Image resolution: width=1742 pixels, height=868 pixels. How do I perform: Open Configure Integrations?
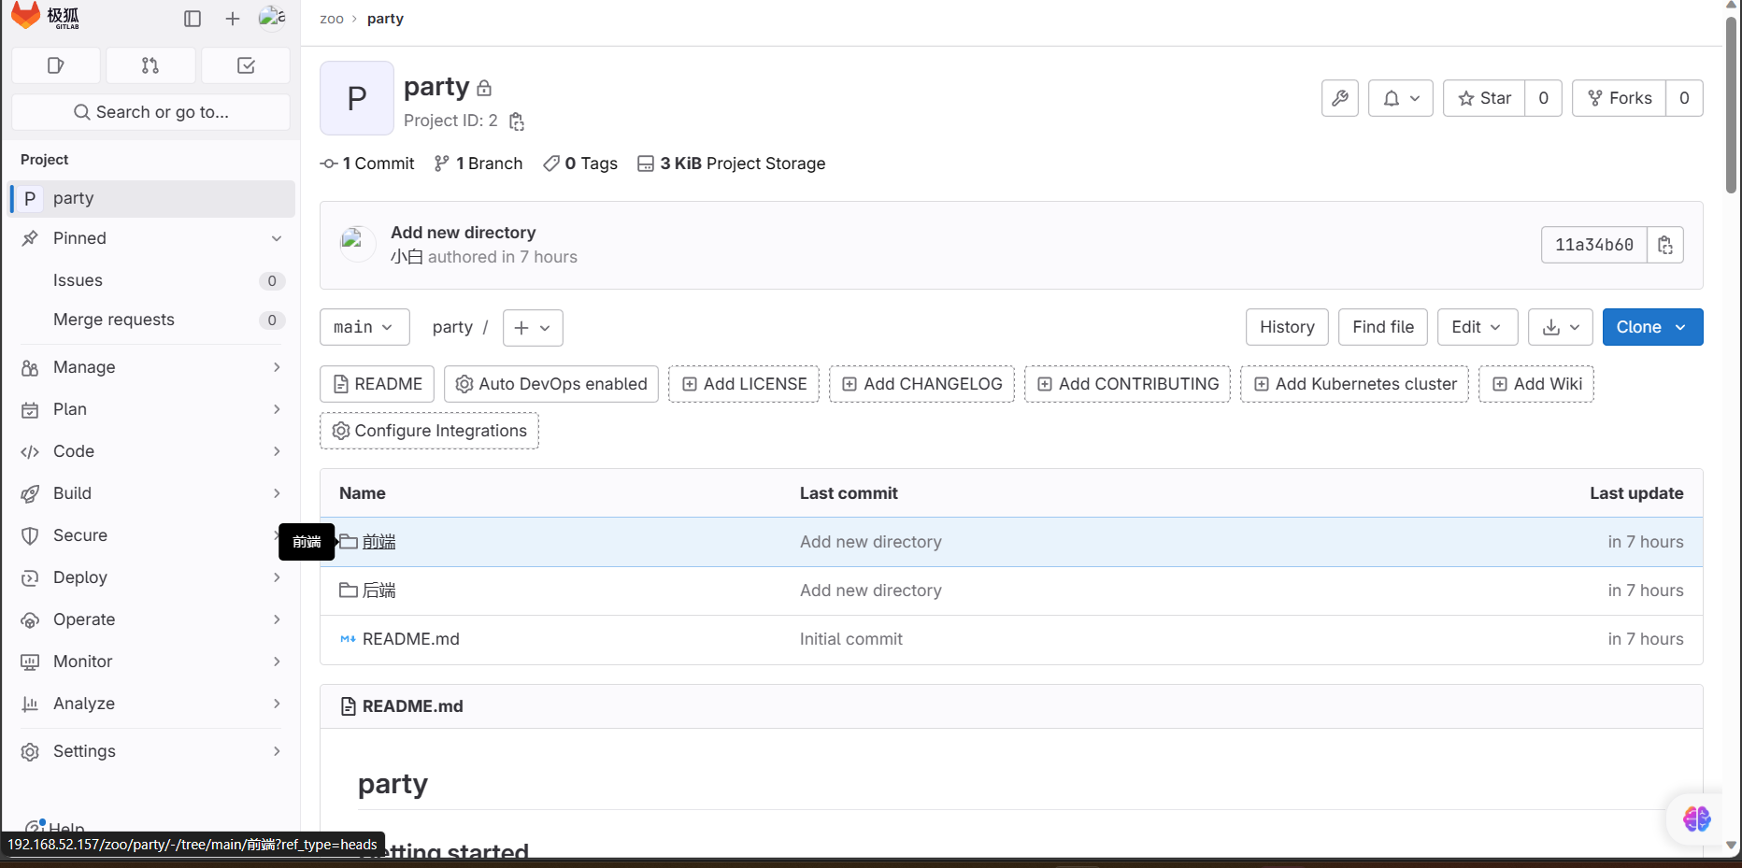click(429, 431)
